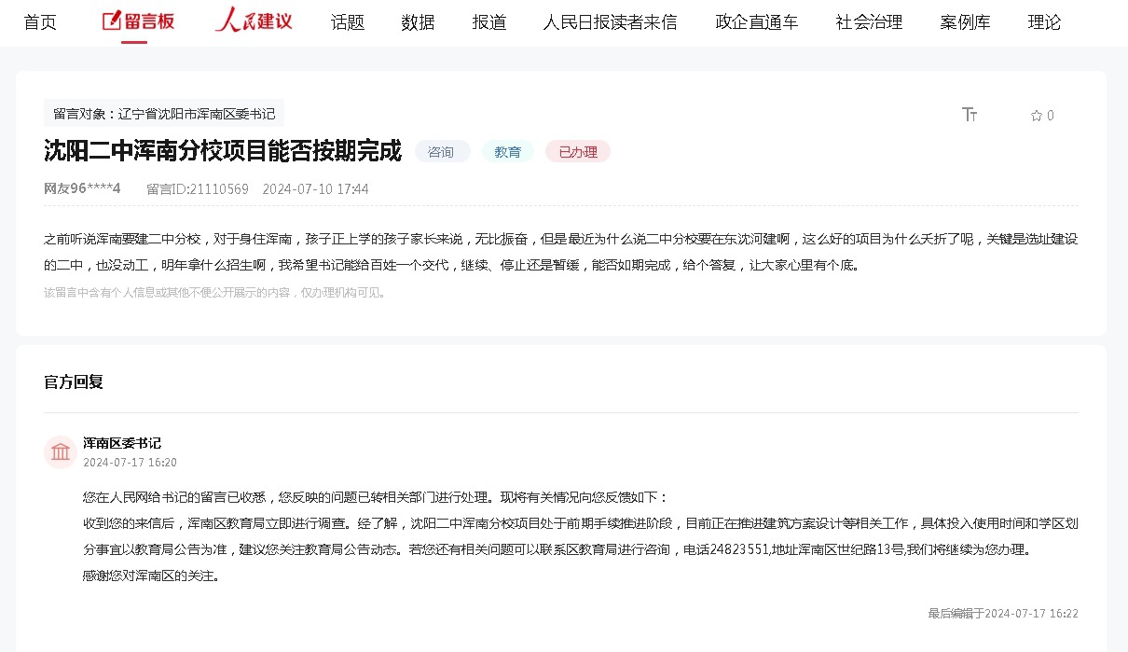Click the 咨询 tag
The height and width of the screenshot is (652, 1128).
click(x=442, y=152)
